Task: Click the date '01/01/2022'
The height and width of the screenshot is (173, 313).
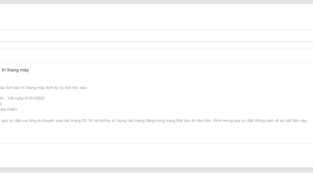Action: [x=35, y=98]
